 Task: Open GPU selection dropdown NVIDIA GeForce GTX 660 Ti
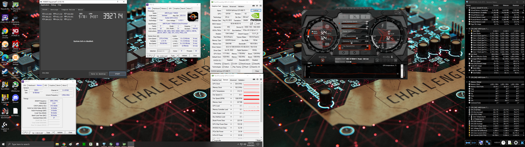click(x=225, y=71)
